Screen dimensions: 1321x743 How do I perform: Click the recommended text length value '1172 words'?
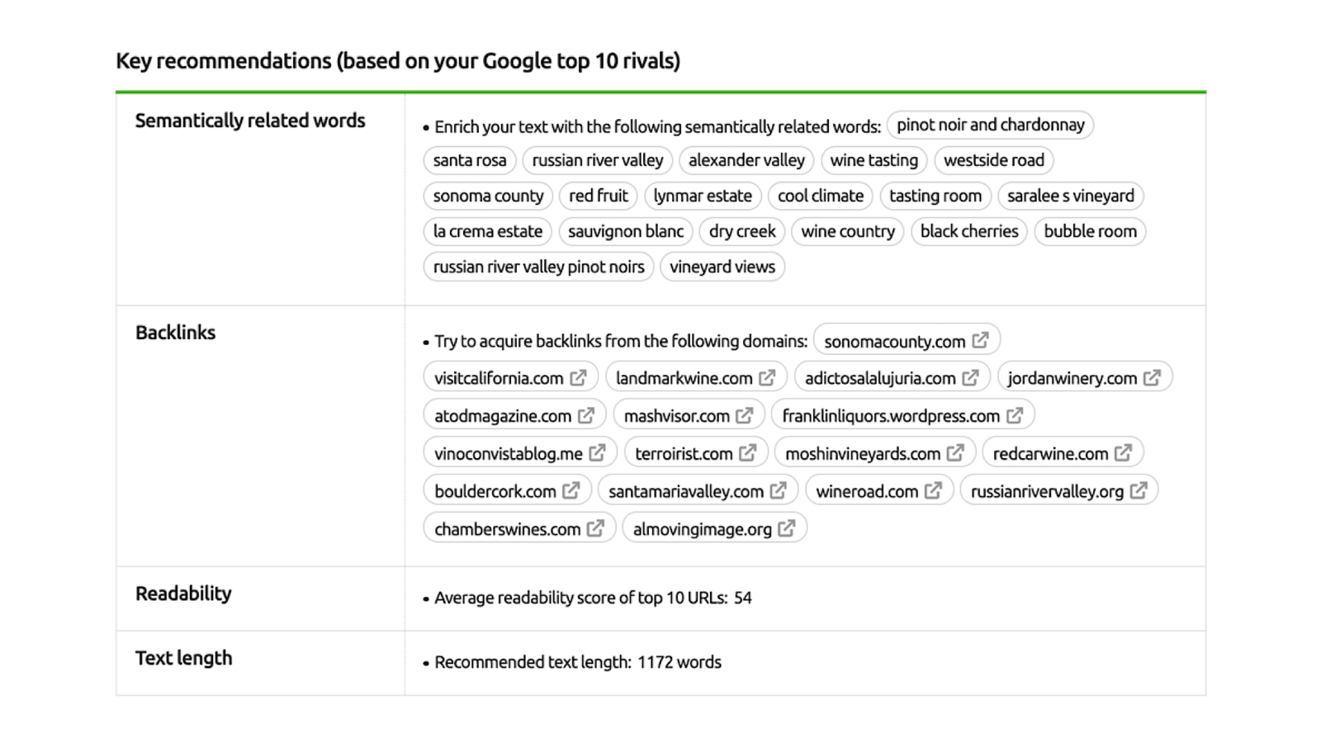coord(679,661)
